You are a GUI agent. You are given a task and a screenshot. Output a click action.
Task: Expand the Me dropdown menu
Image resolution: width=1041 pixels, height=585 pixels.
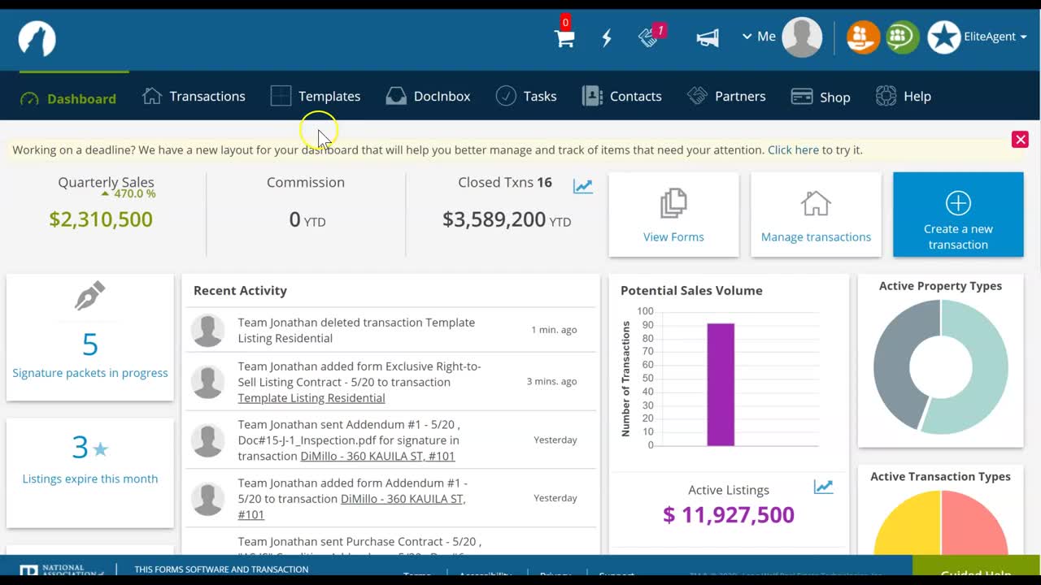(x=759, y=37)
